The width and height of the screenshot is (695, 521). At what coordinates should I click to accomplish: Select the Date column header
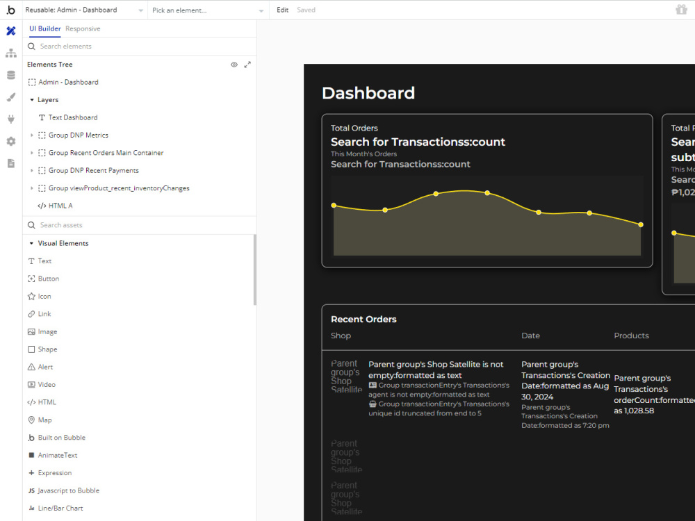point(530,336)
